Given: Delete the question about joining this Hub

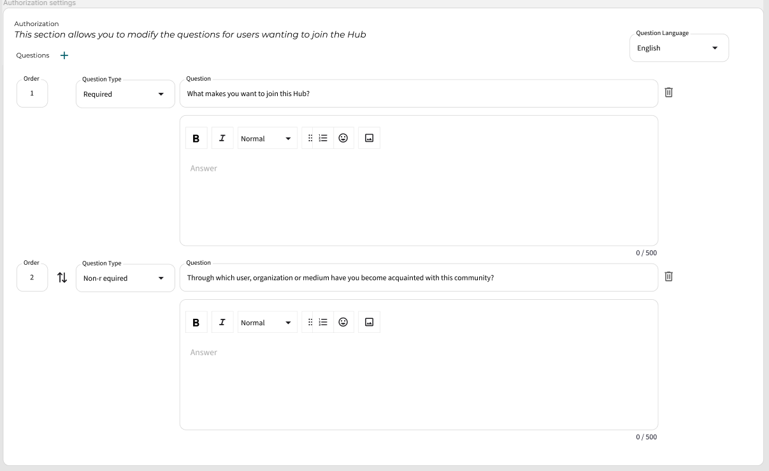Looking at the screenshot, I should point(668,92).
